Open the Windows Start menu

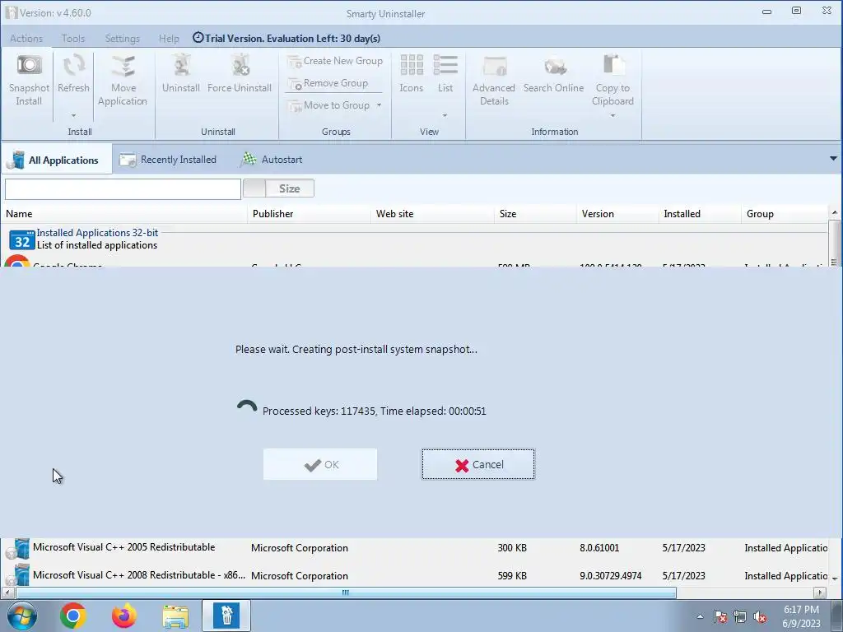coord(21,616)
